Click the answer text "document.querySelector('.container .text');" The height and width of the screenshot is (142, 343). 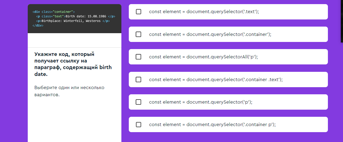(x=235, y=79)
